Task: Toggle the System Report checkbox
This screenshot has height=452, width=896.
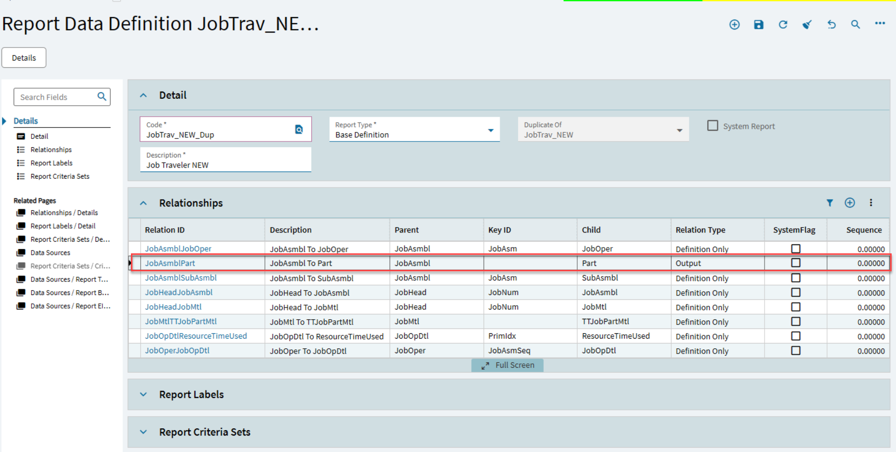Action: click(713, 126)
